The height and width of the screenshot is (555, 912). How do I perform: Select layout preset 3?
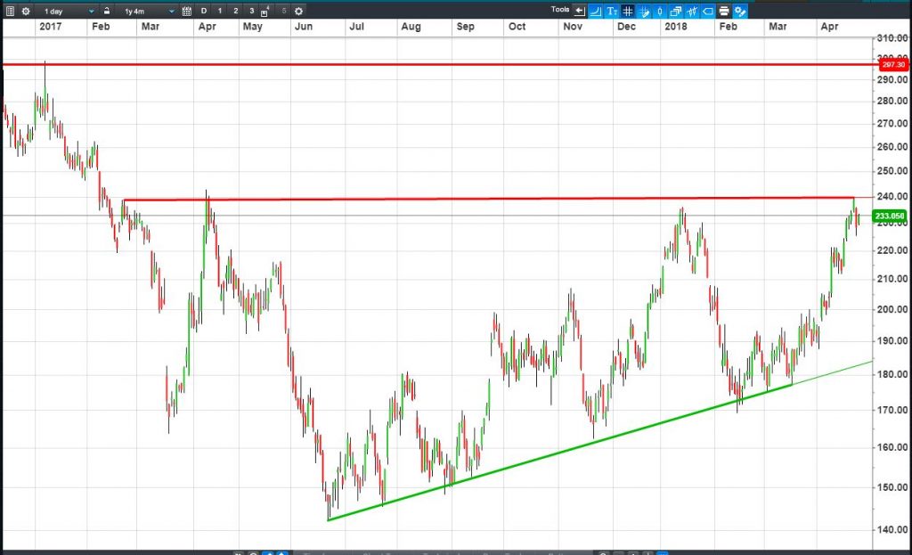[251, 11]
